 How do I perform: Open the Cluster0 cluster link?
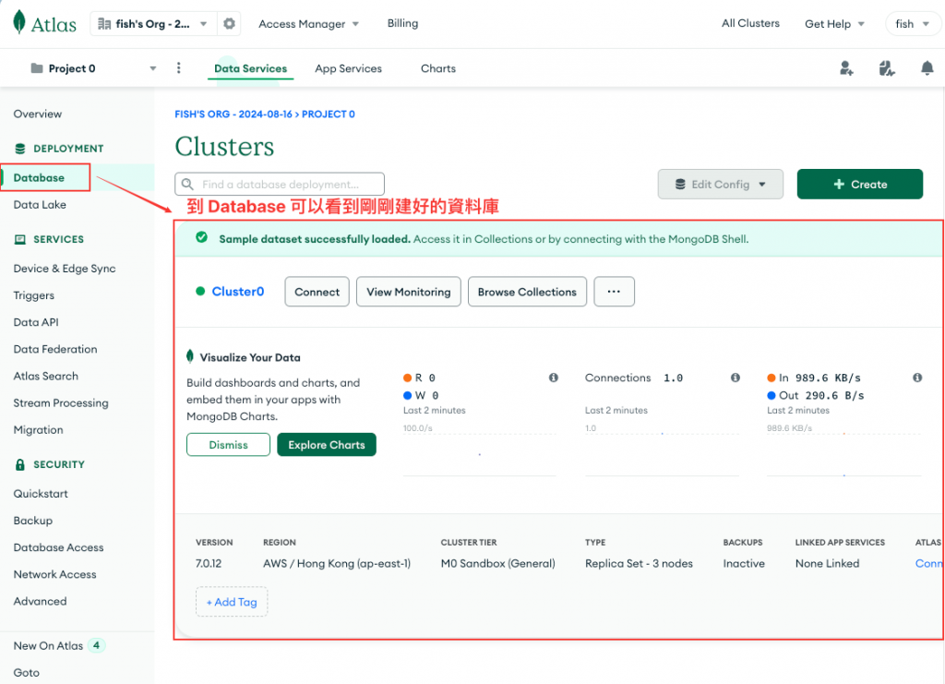[x=237, y=292]
